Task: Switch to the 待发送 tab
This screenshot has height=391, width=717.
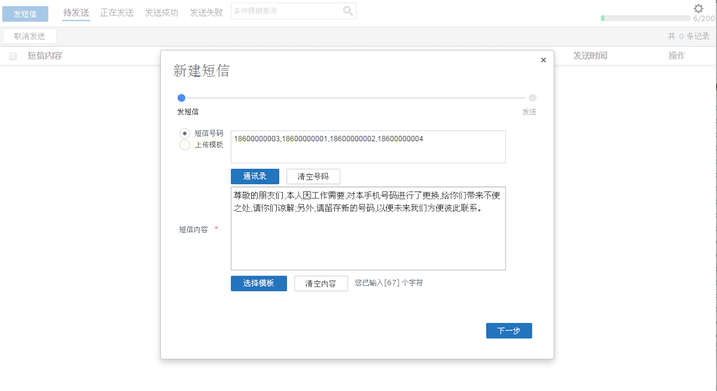Action: coord(76,13)
